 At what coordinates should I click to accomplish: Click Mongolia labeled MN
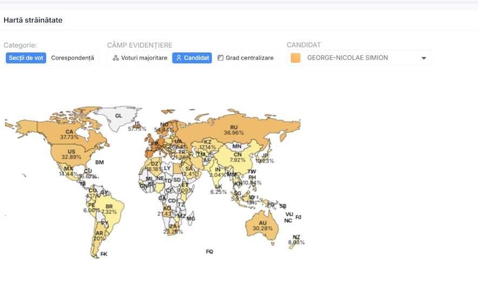(237, 146)
